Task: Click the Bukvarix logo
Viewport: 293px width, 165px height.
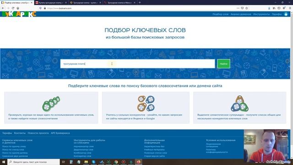Action: coord(19,14)
